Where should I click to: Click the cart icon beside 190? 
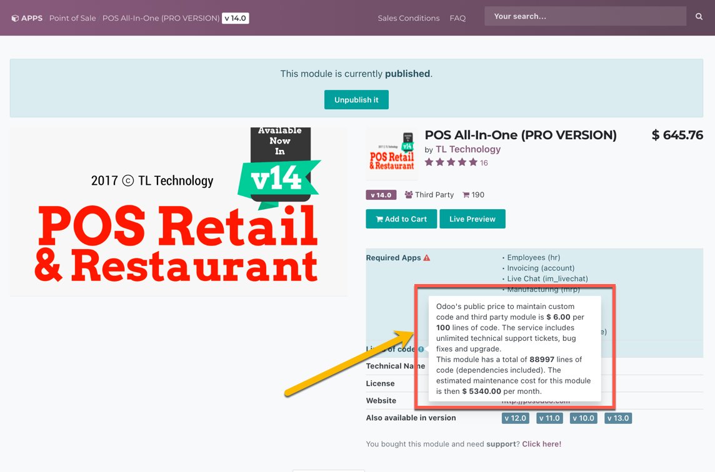[x=466, y=195]
